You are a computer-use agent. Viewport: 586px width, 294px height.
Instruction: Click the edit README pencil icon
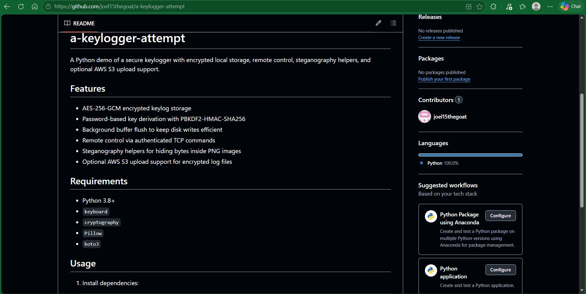click(378, 23)
